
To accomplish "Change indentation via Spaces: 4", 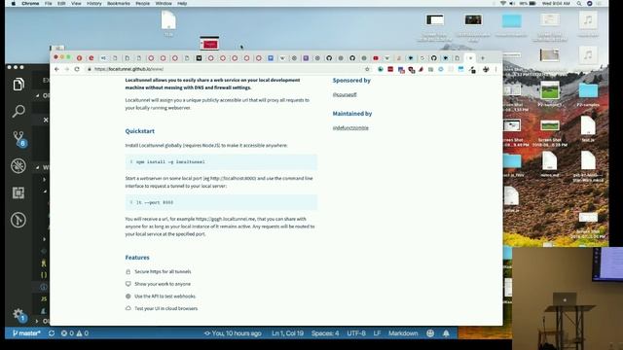I will (x=325, y=333).
